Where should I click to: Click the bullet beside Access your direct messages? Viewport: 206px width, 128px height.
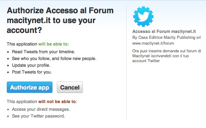[x=8, y=110]
